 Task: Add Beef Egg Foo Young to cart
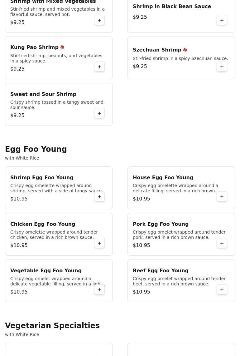tap(222, 290)
